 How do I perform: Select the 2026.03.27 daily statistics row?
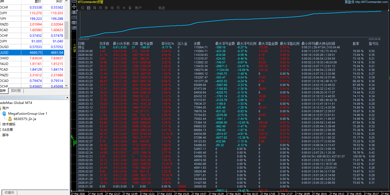tap(189, 66)
